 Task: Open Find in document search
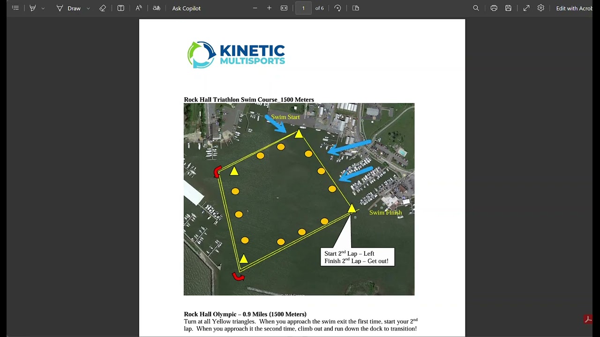[x=476, y=8]
